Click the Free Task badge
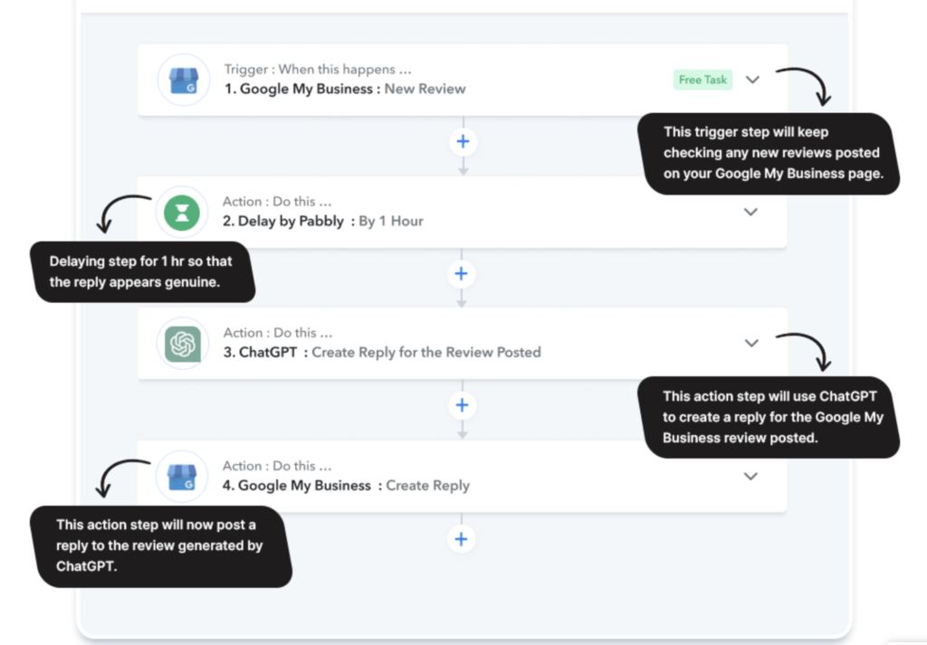The height and width of the screenshot is (645, 927). (702, 80)
